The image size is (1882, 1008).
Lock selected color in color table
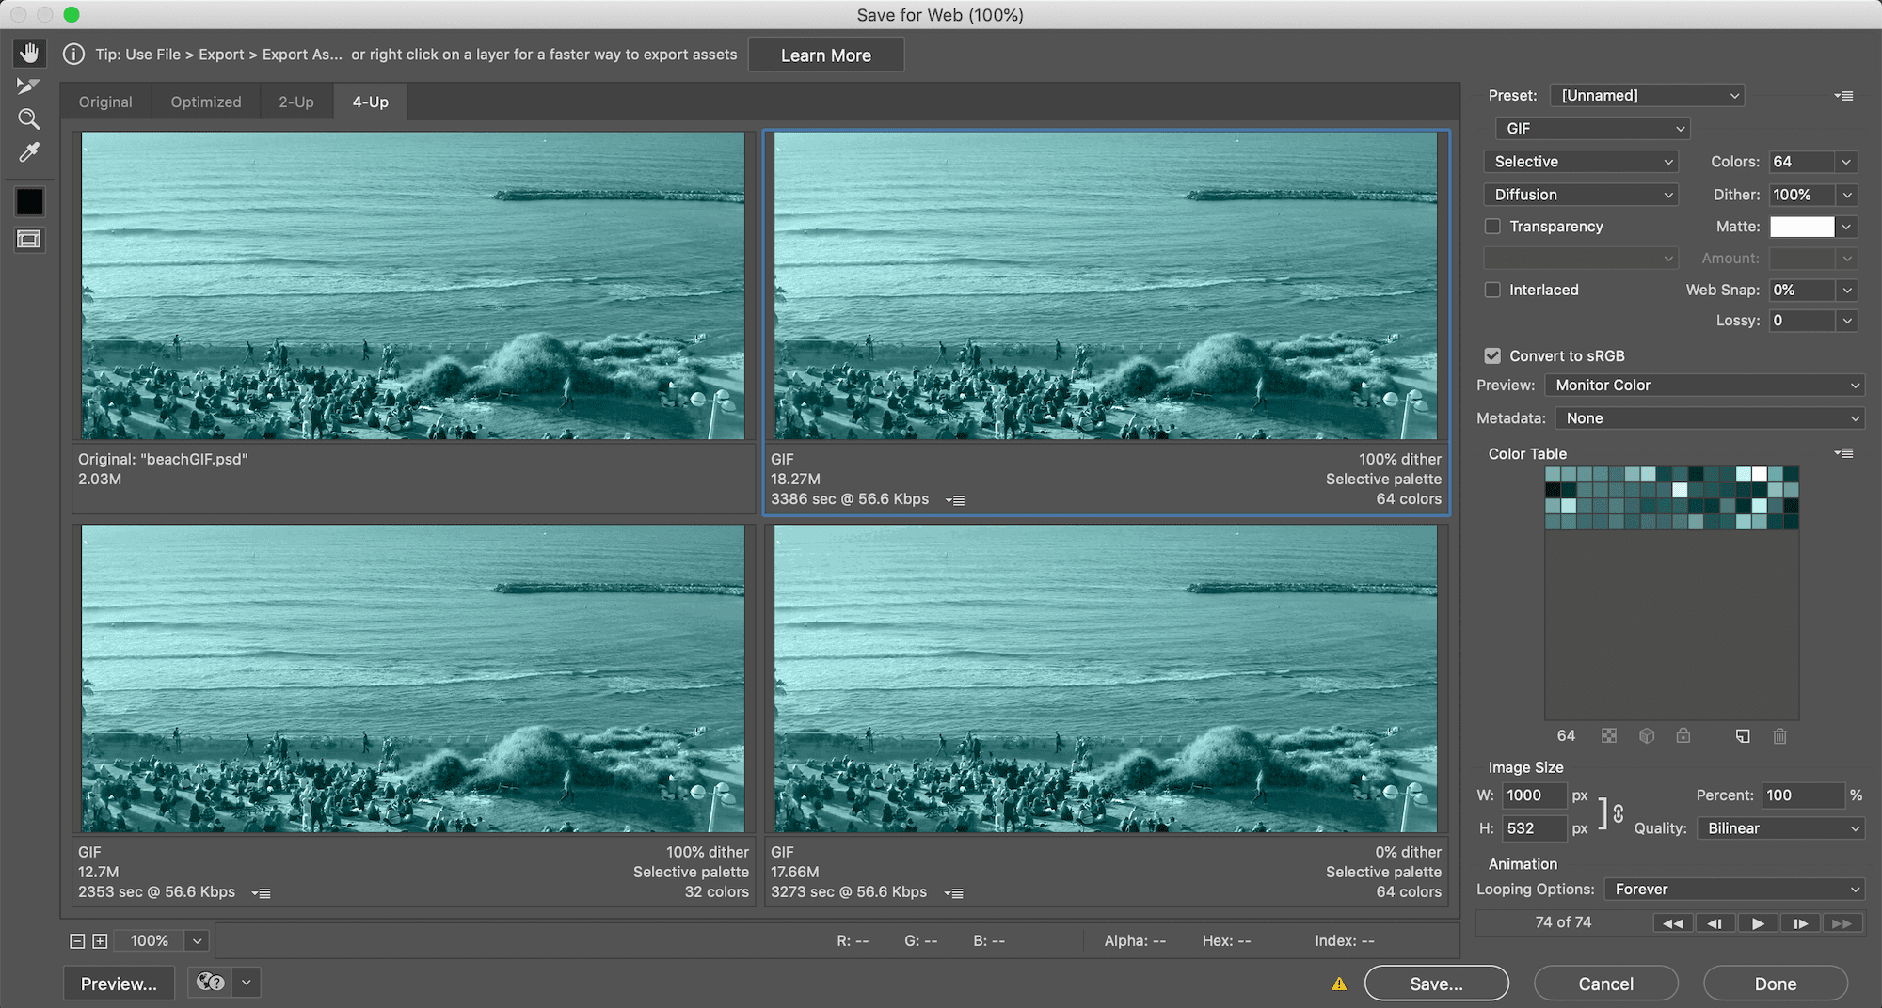[1683, 736]
